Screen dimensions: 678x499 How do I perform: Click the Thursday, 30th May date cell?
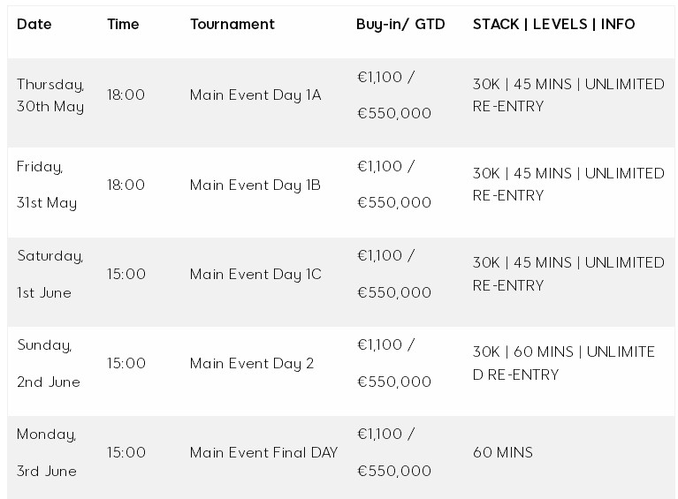[x=50, y=95]
